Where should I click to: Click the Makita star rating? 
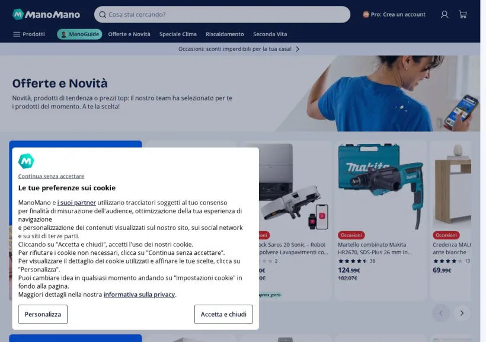(353, 261)
